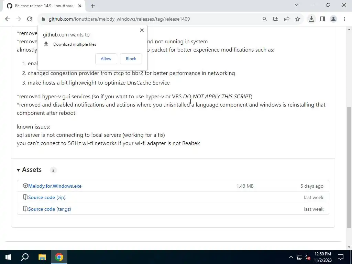The width and height of the screenshot is (352, 264).
Task: Open the Chrome profile avatar
Action: pyautogui.click(x=333, y=19)
